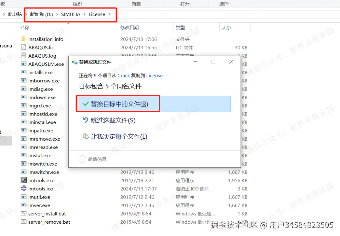Collapse details with the 简略信息 chevron
This screenshot has width=340, height=236.
tap(82, 159)
